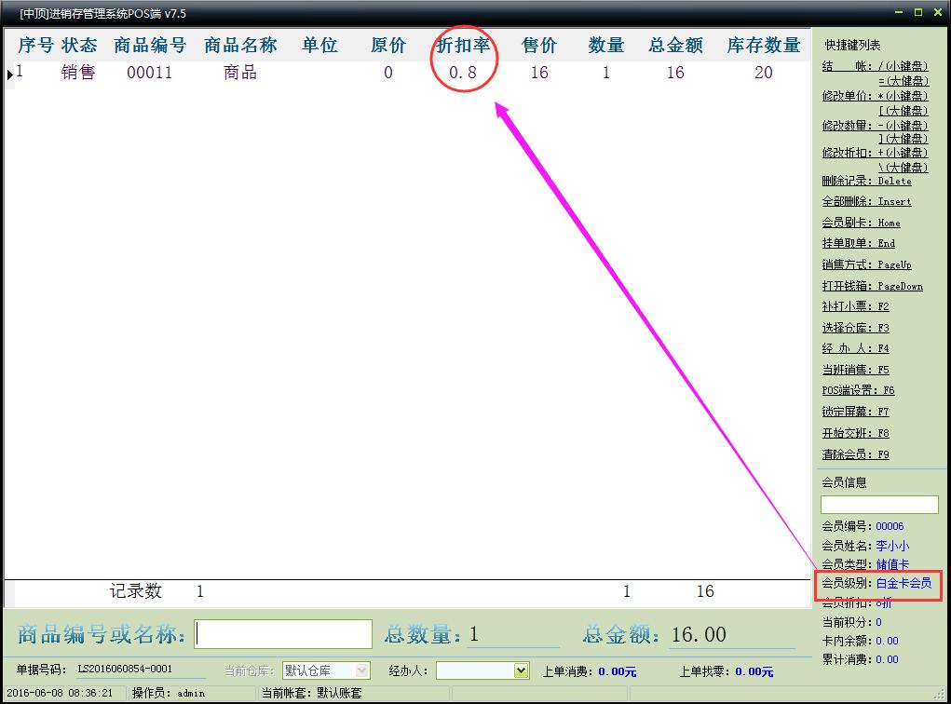Click the 单位 column header
The image size is (951, 704).
click(319, 45)
